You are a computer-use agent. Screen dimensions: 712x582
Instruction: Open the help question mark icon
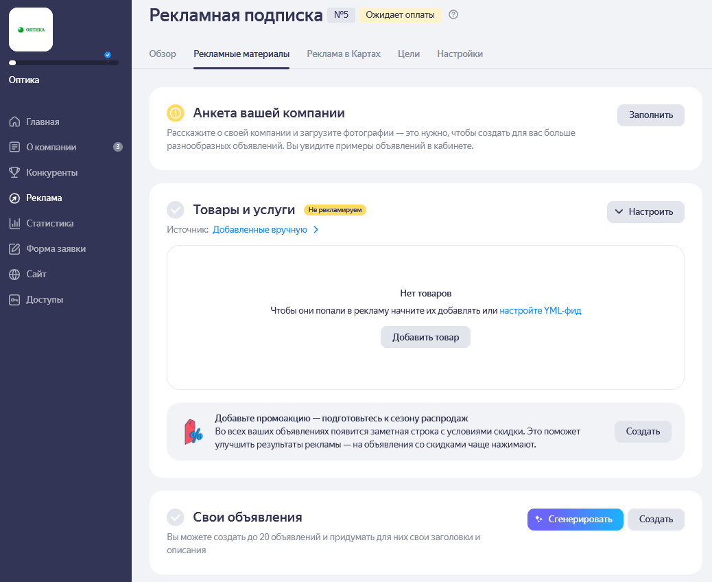(x=453, y=15)
